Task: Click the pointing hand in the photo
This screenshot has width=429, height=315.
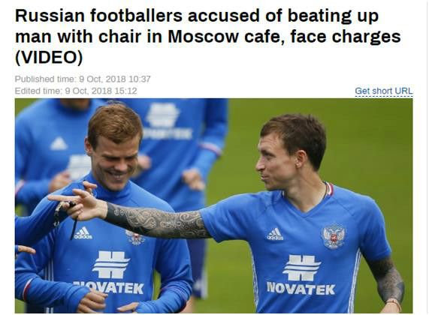Action: 78,203
